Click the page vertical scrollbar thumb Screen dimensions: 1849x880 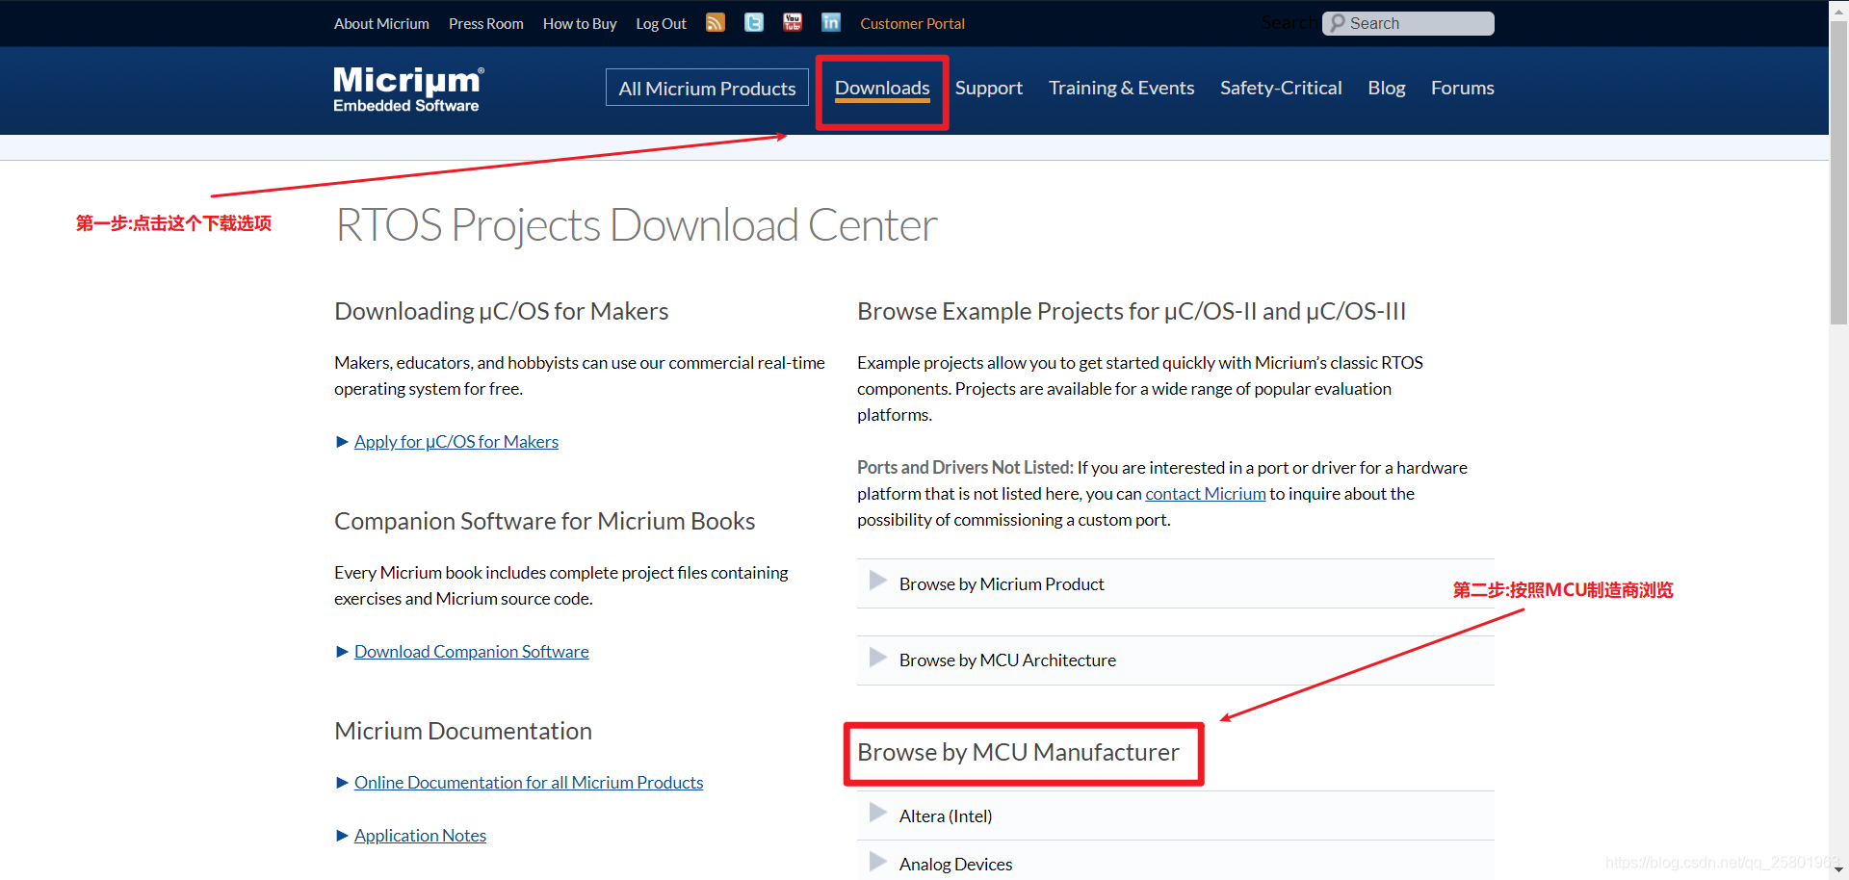point(1838,173)
